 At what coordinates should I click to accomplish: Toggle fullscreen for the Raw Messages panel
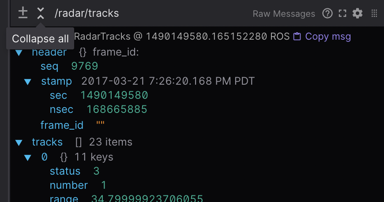point(343,14)
